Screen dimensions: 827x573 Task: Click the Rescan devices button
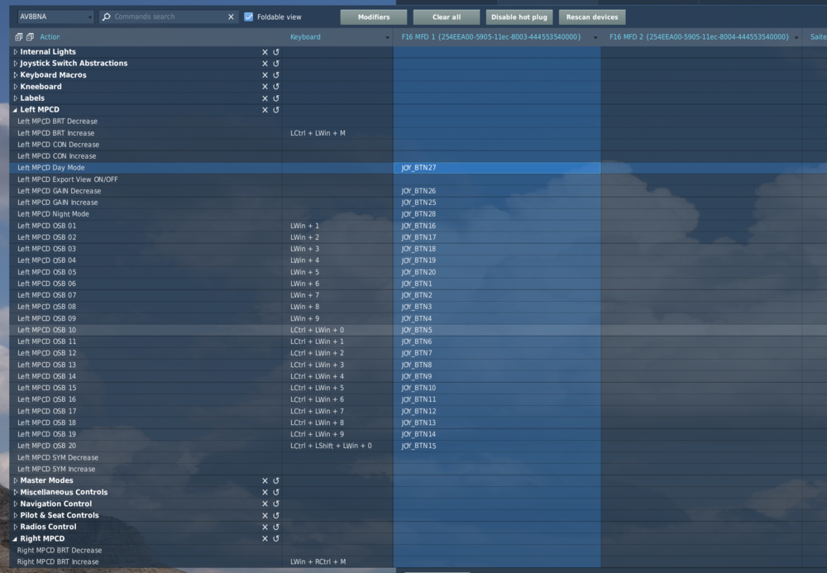(592, 17)
